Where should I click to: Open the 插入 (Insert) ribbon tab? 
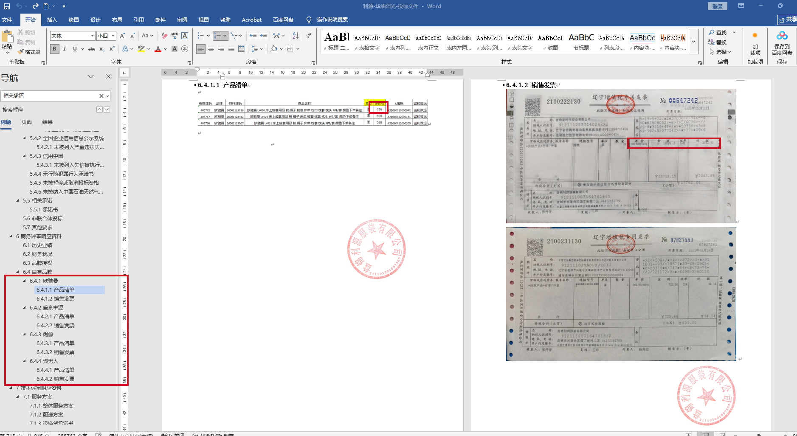coord(52,20)
